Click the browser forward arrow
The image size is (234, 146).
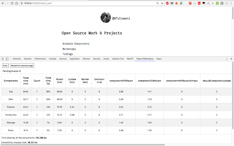pyautogui.click(x=7, y=3)
